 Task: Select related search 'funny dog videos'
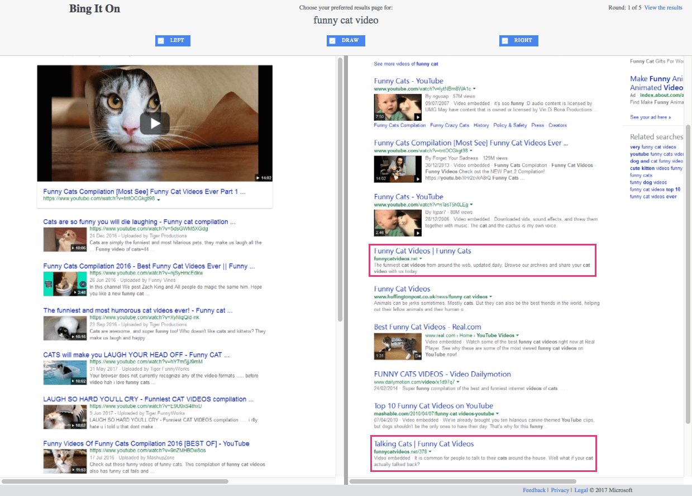click(x=648, y=182)
